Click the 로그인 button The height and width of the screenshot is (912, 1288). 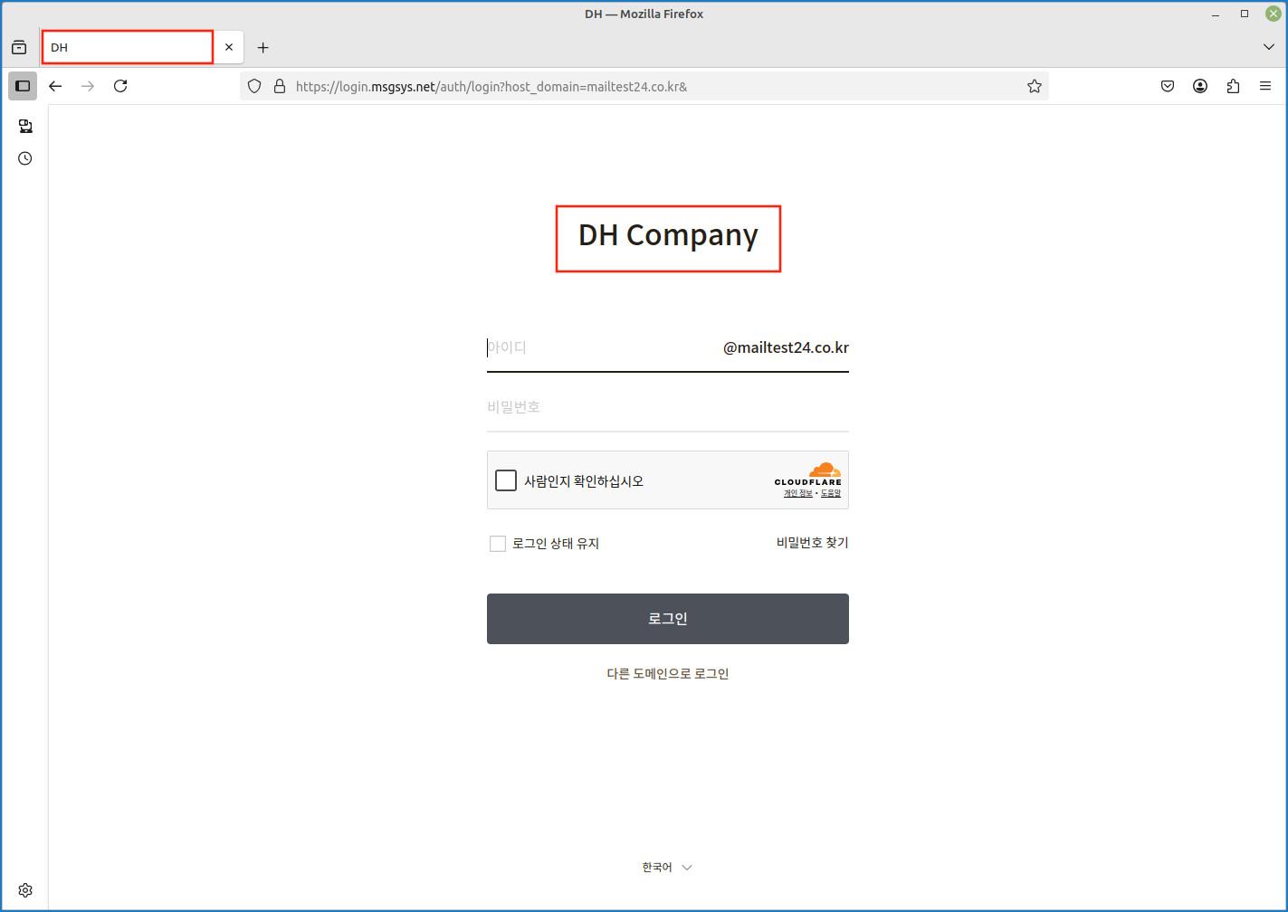coord(668,619)
